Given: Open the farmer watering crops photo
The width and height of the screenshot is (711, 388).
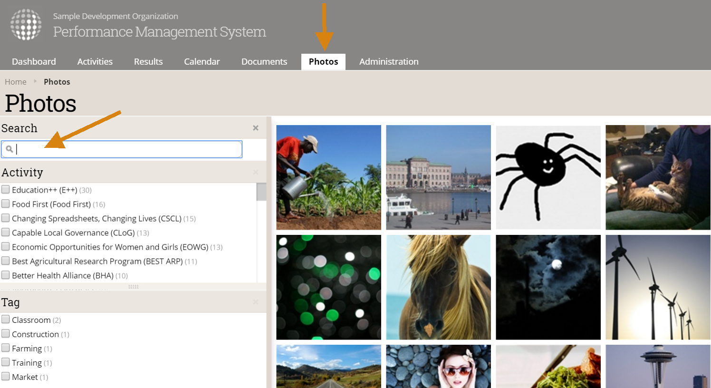Looking at the screenshot, I should point(329,177).
